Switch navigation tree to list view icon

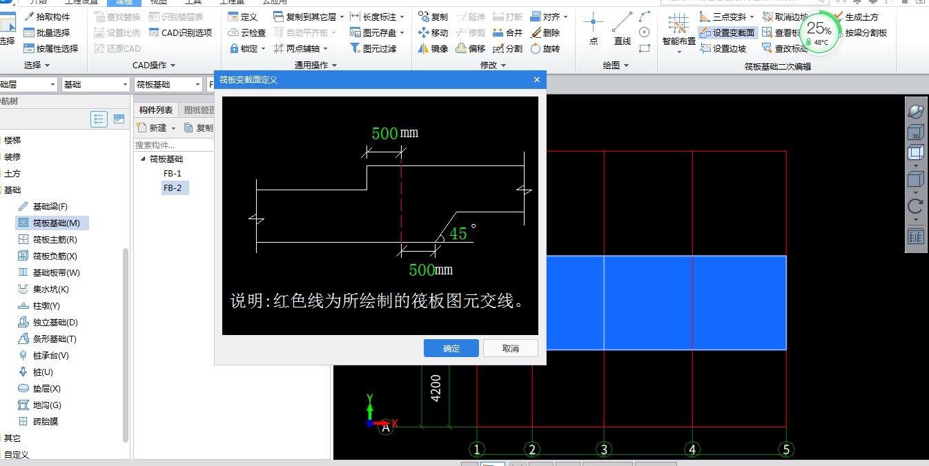(99, 119)
